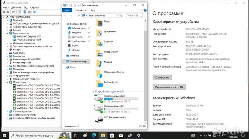249x139 pixels.
Task: Open the Документы folder icon in main pane
Action: coord(99,33)
